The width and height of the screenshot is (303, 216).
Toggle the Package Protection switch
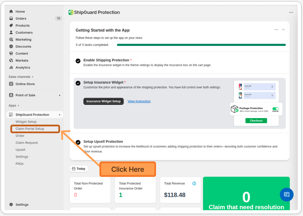[275, 109]
